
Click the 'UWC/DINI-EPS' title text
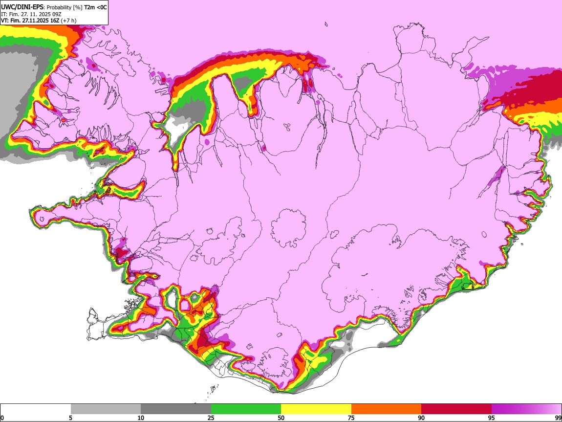tap(22, 7)
